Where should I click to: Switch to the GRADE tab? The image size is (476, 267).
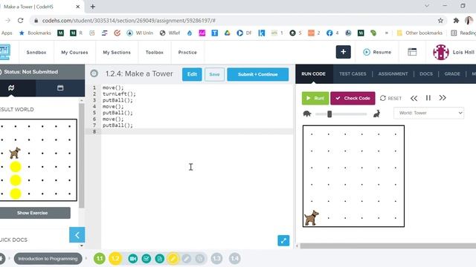(x=452, y=74)
